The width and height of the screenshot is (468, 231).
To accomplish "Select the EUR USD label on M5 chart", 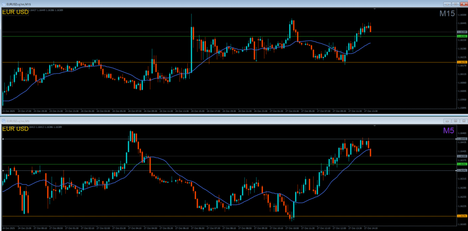I will point(16,129).
